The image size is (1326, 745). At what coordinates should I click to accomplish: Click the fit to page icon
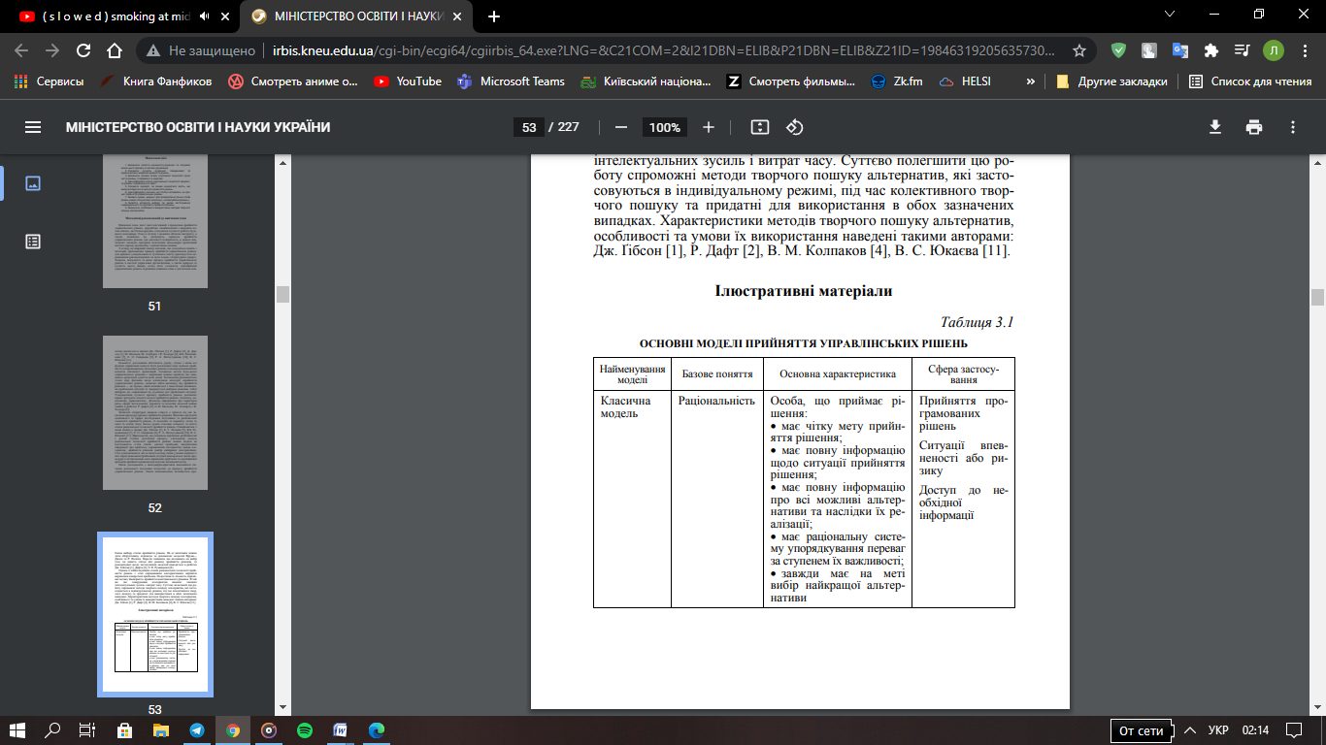pyautogui.click(x=760, y=127)
